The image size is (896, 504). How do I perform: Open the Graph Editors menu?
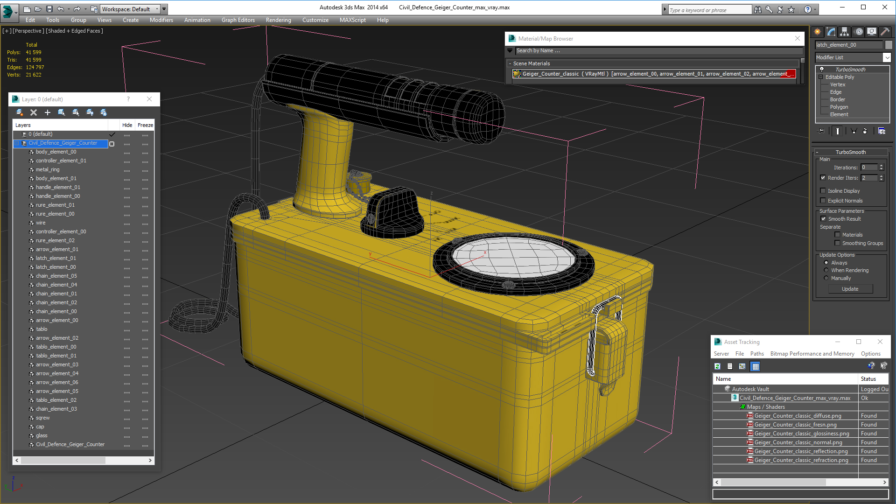coord(238,20)
